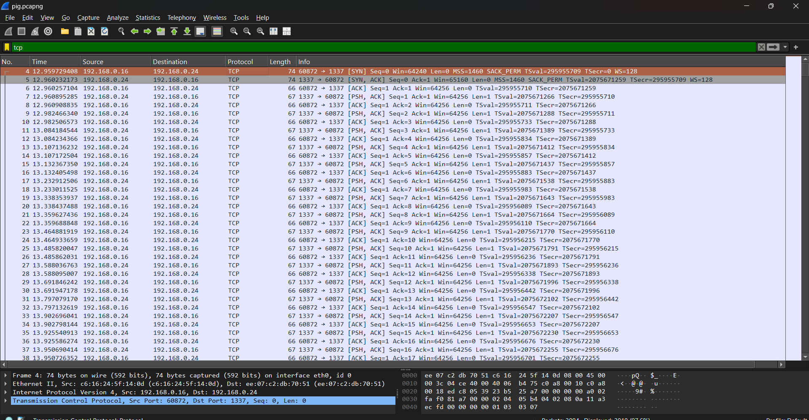Go to a specified packet
This screenshot has height=420, width=809.
point(161,31)
